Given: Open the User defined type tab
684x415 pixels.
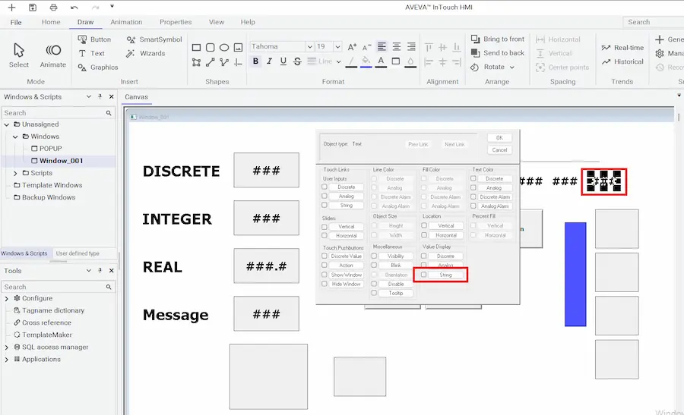Looking at the screenshot, I should [x=78, y=253].
